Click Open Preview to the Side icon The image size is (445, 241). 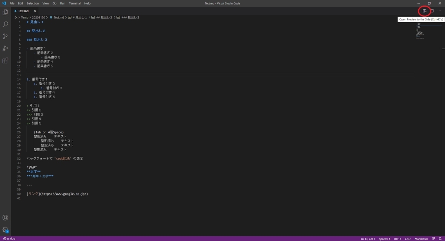[x=425, y=11]
